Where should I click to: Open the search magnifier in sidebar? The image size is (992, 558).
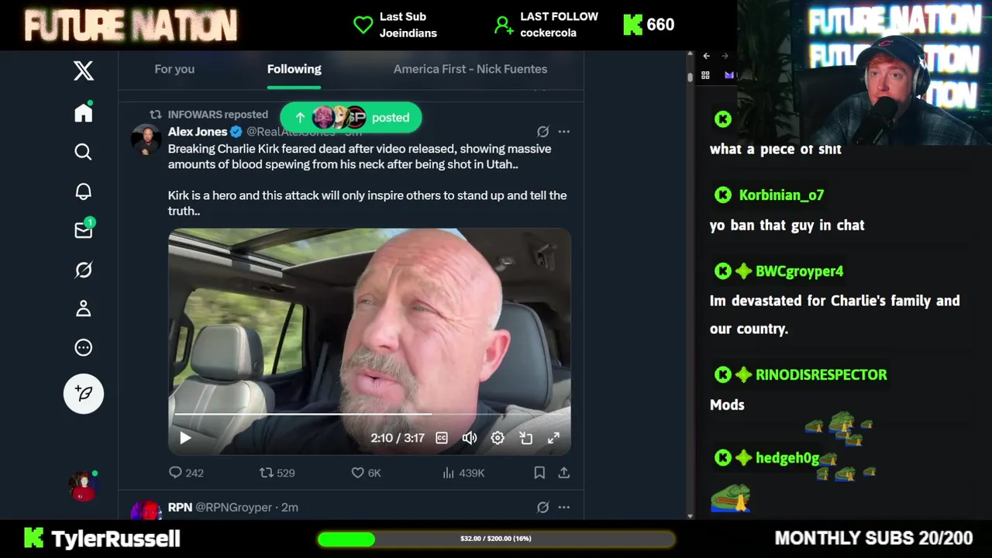pyautogui.click(x=84, y=152)
